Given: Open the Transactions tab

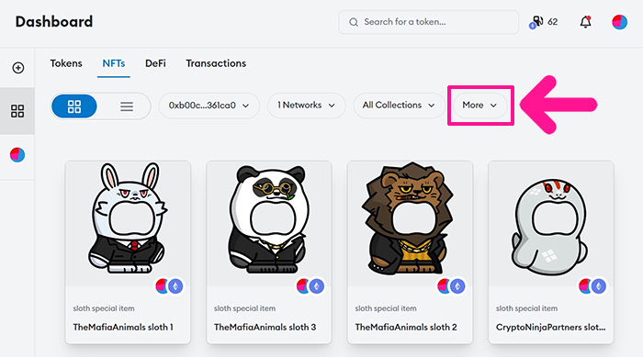Looking at the screenshot, I should click(x=216, y=63).
